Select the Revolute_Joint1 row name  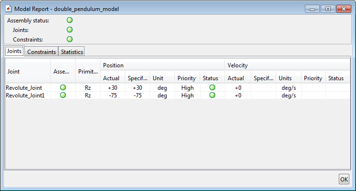[x=25, y=95]
